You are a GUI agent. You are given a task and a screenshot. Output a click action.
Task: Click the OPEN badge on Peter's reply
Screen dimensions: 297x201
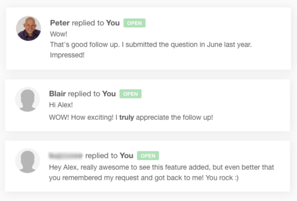[134, 23]
